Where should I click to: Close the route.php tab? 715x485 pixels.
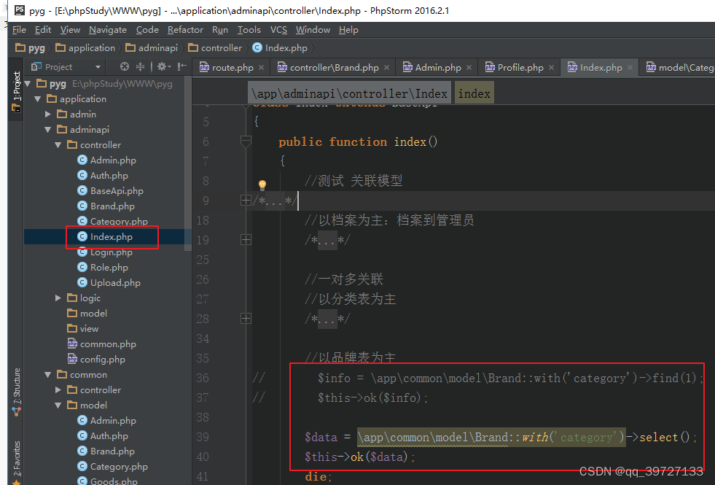coord(261,68)
